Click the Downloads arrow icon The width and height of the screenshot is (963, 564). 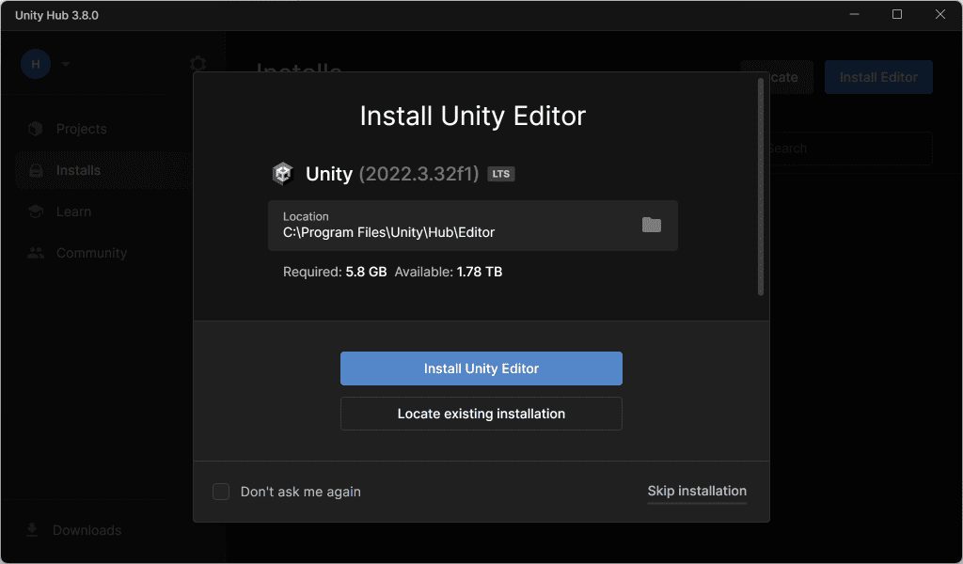(x=32, y=530)
